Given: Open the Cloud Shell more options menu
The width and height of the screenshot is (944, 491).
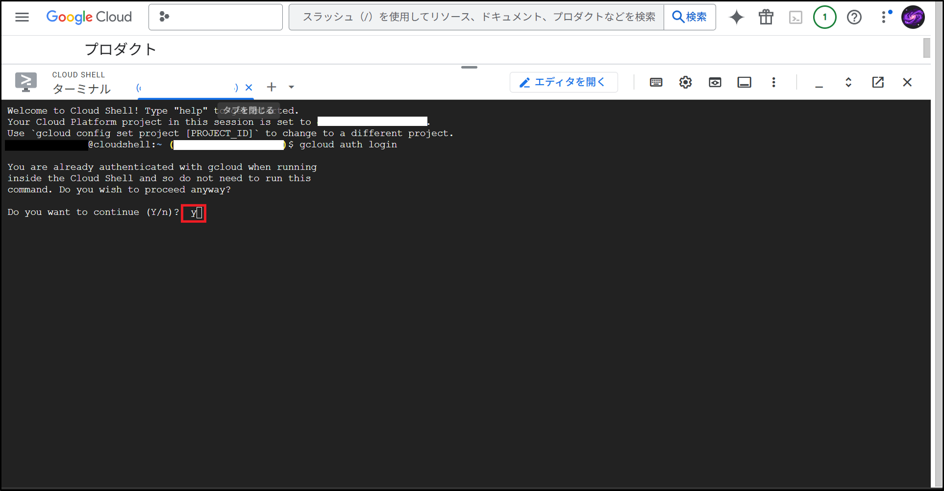Looking at the screenshot, I should click(x=773, y=82).
